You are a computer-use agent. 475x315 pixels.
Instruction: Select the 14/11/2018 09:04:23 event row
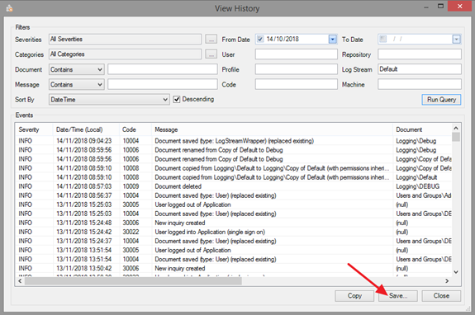point(233,141)
